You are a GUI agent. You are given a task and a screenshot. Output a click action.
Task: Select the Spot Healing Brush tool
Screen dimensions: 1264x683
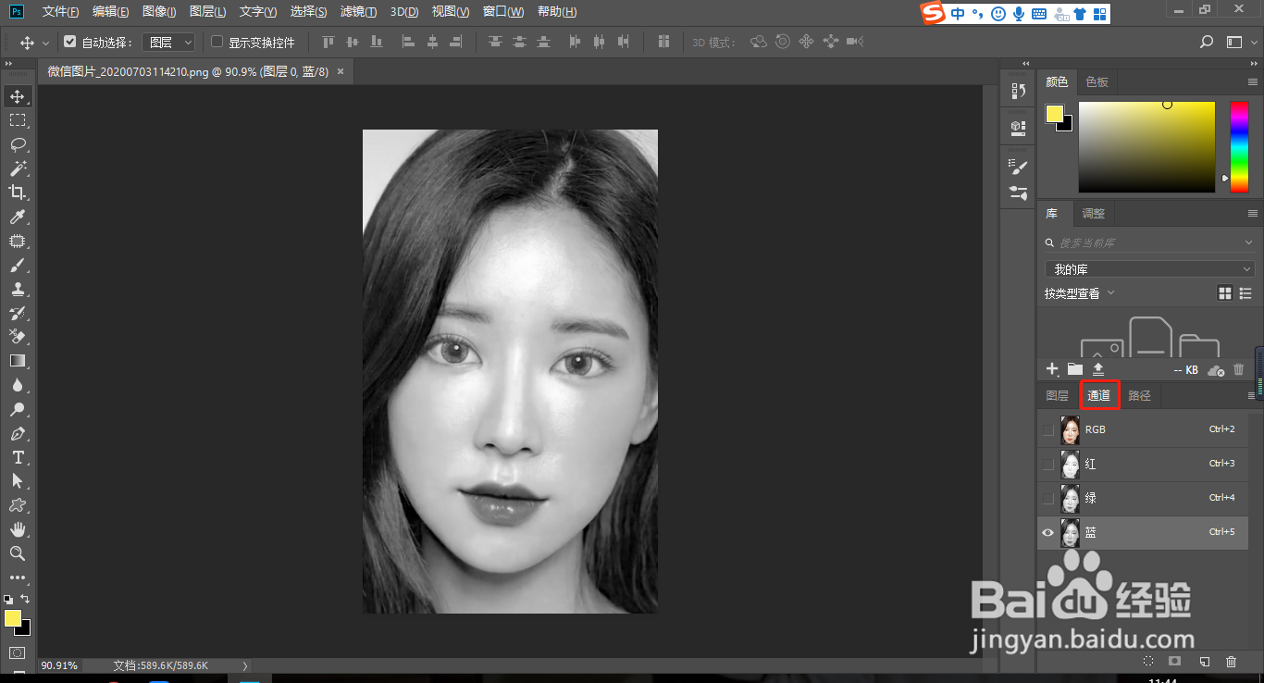18,241
